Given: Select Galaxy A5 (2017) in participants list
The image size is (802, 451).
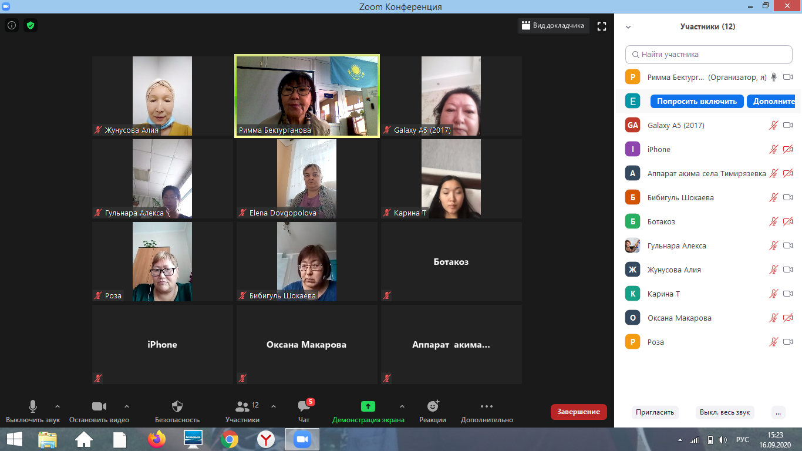Looking at the screenshot, I should point(676,125).
